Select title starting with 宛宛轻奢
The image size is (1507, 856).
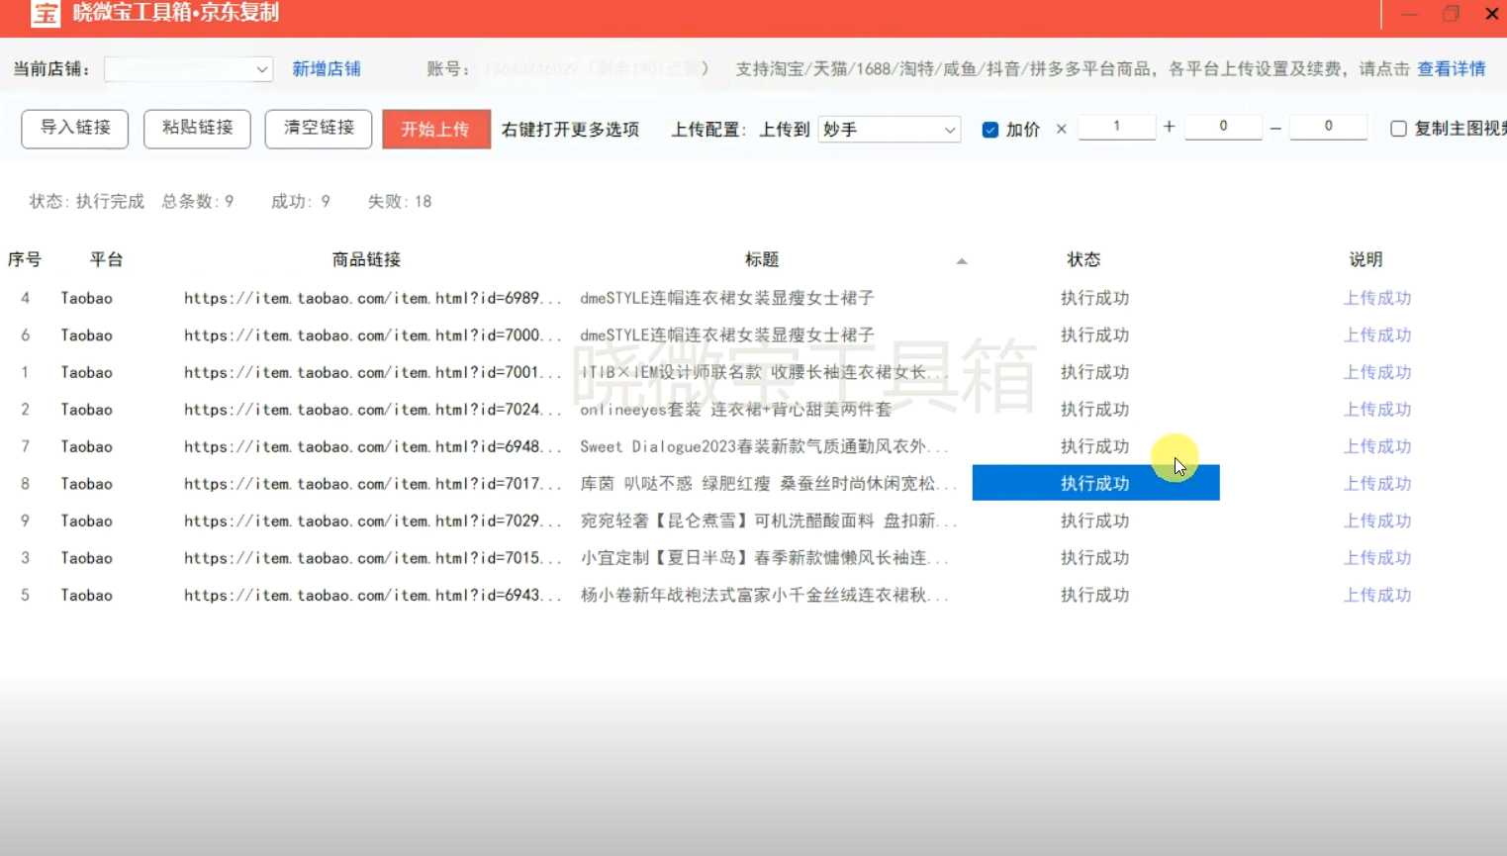coord(768,521)
